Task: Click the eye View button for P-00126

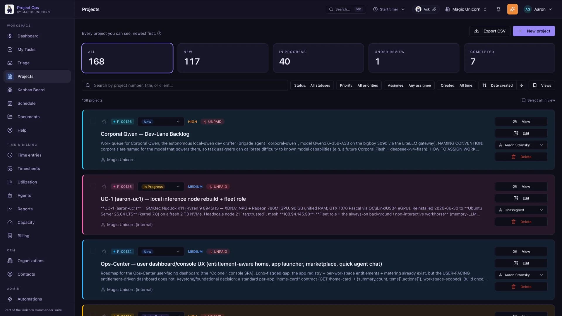Action: pyautogui.click(x=521, y=122)
